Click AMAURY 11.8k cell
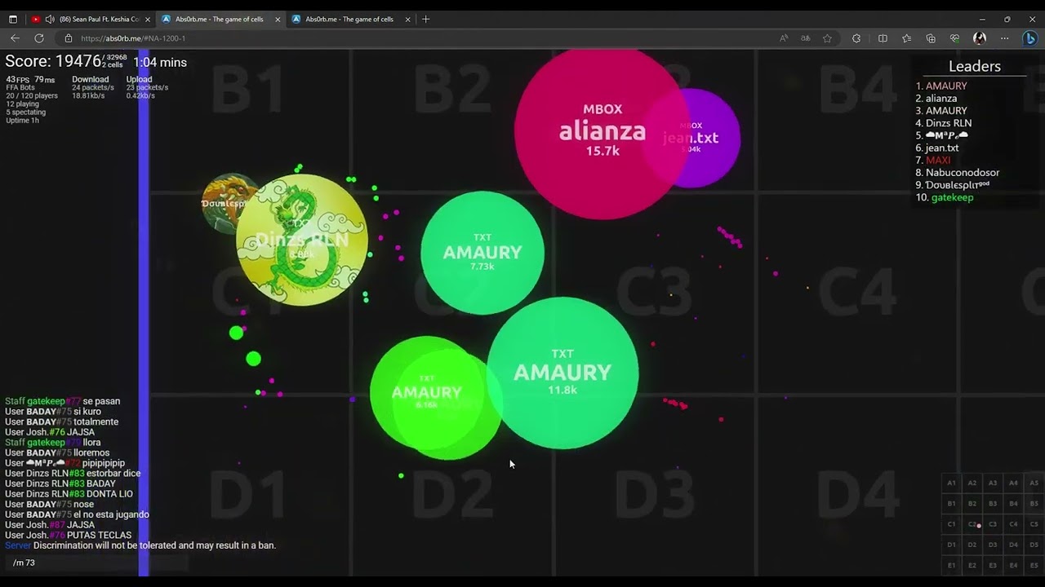 [x=563, y=373]
